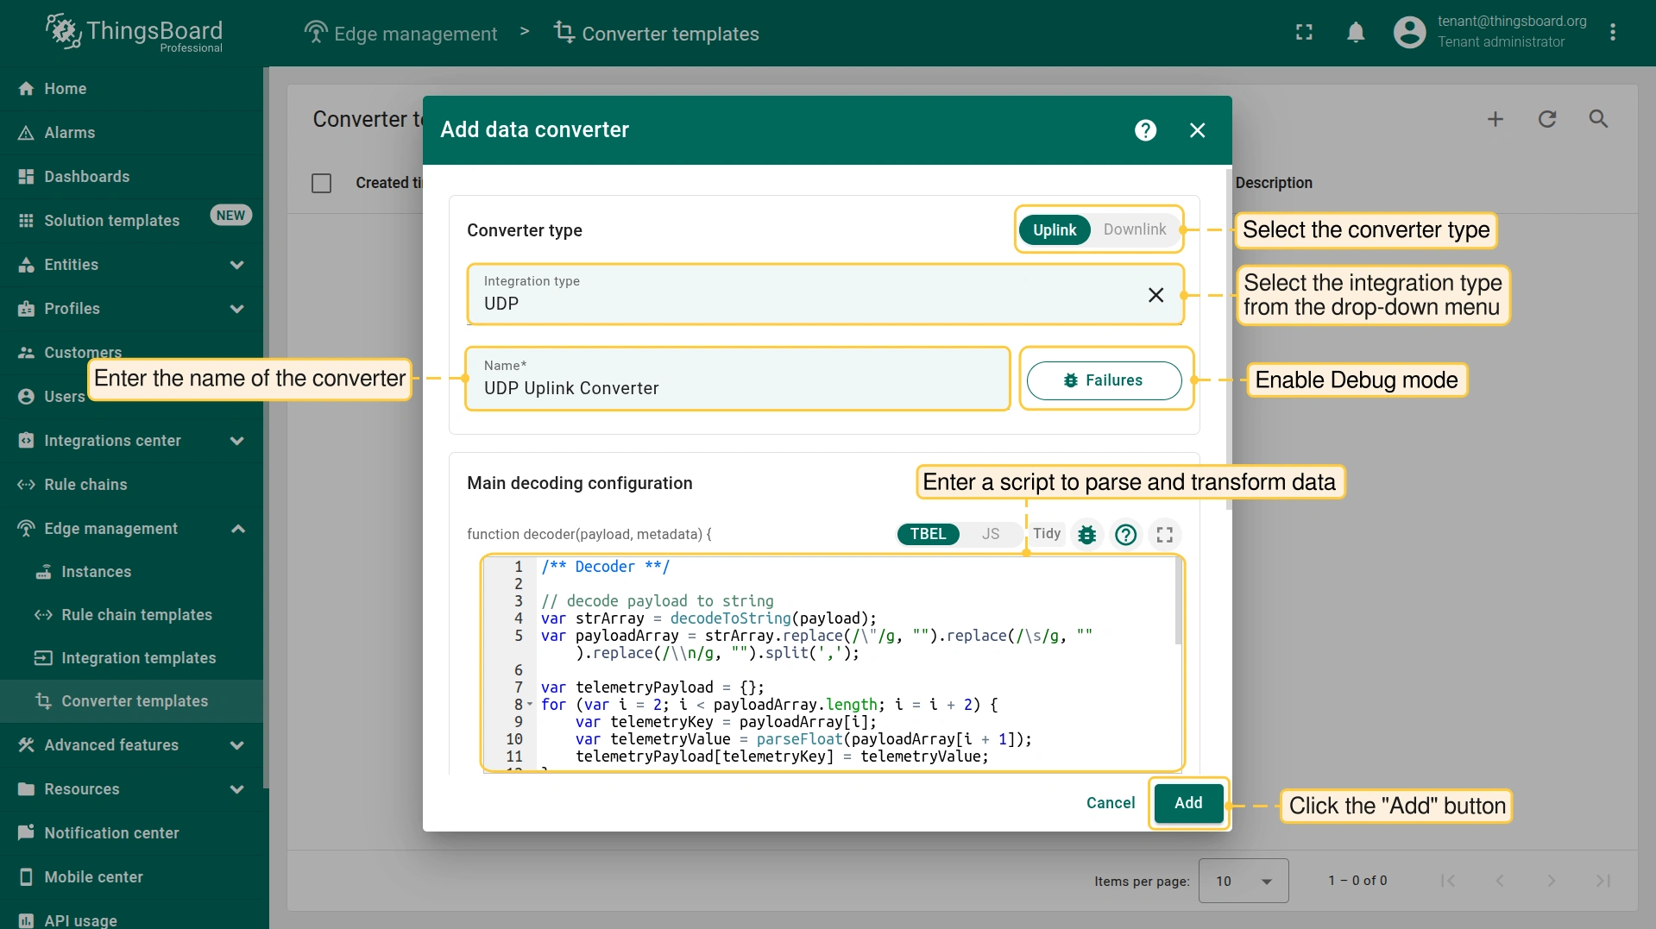Select the TBEL script language

pos(929,534)
